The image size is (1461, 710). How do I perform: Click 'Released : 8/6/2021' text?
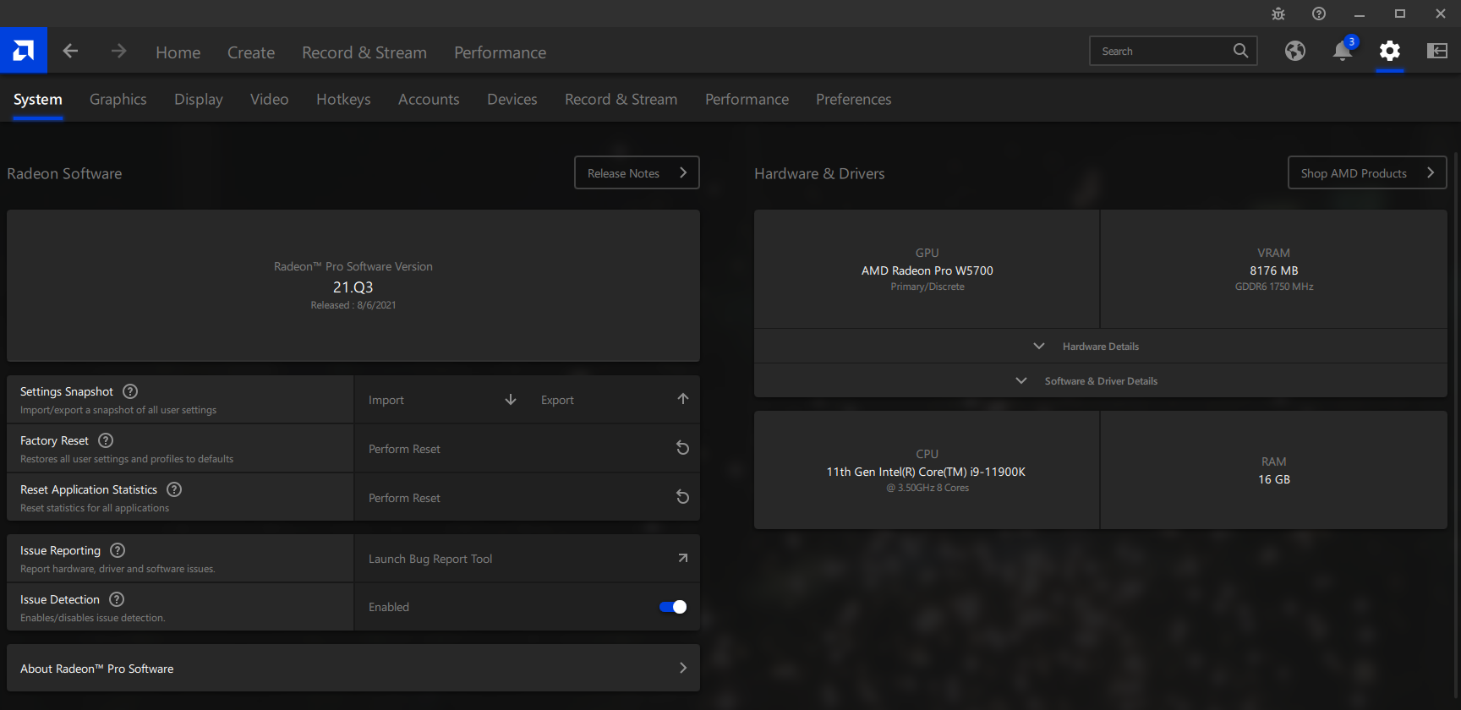click(x=353, y=305)
